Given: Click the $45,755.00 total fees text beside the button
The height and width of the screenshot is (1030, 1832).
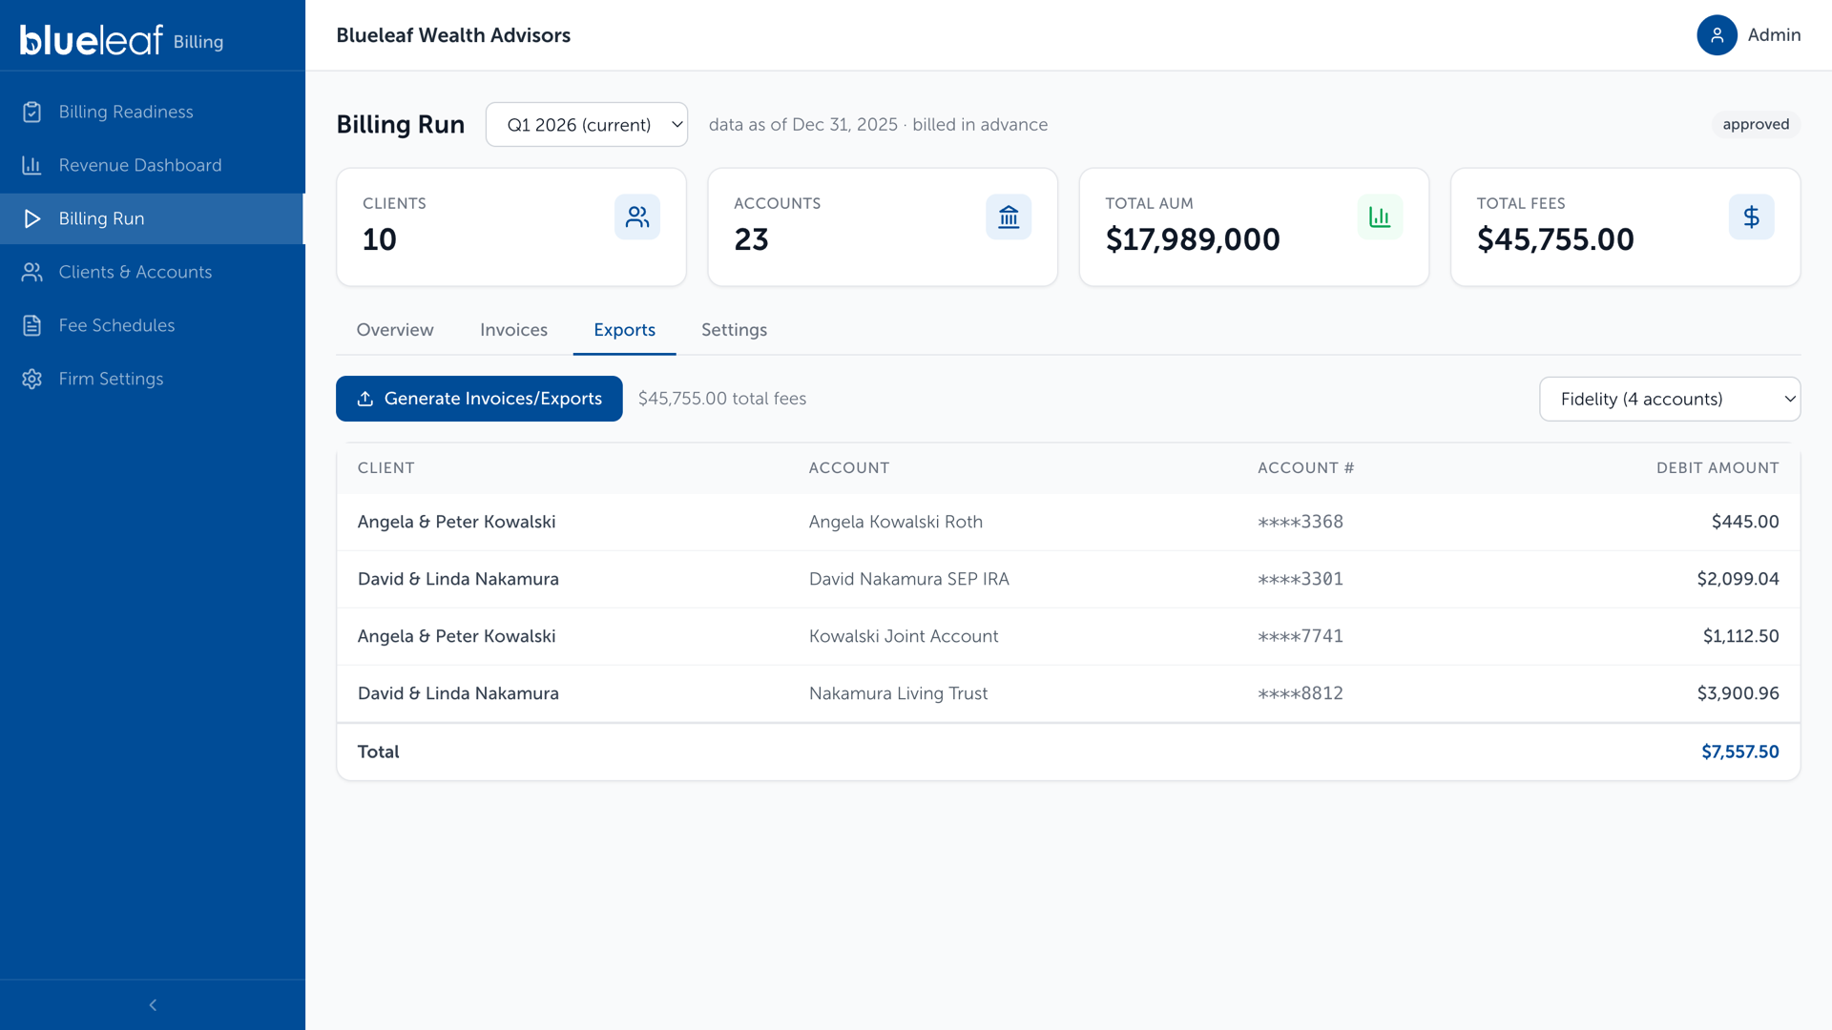Looking at the screenshot, I should click(722, 399).
